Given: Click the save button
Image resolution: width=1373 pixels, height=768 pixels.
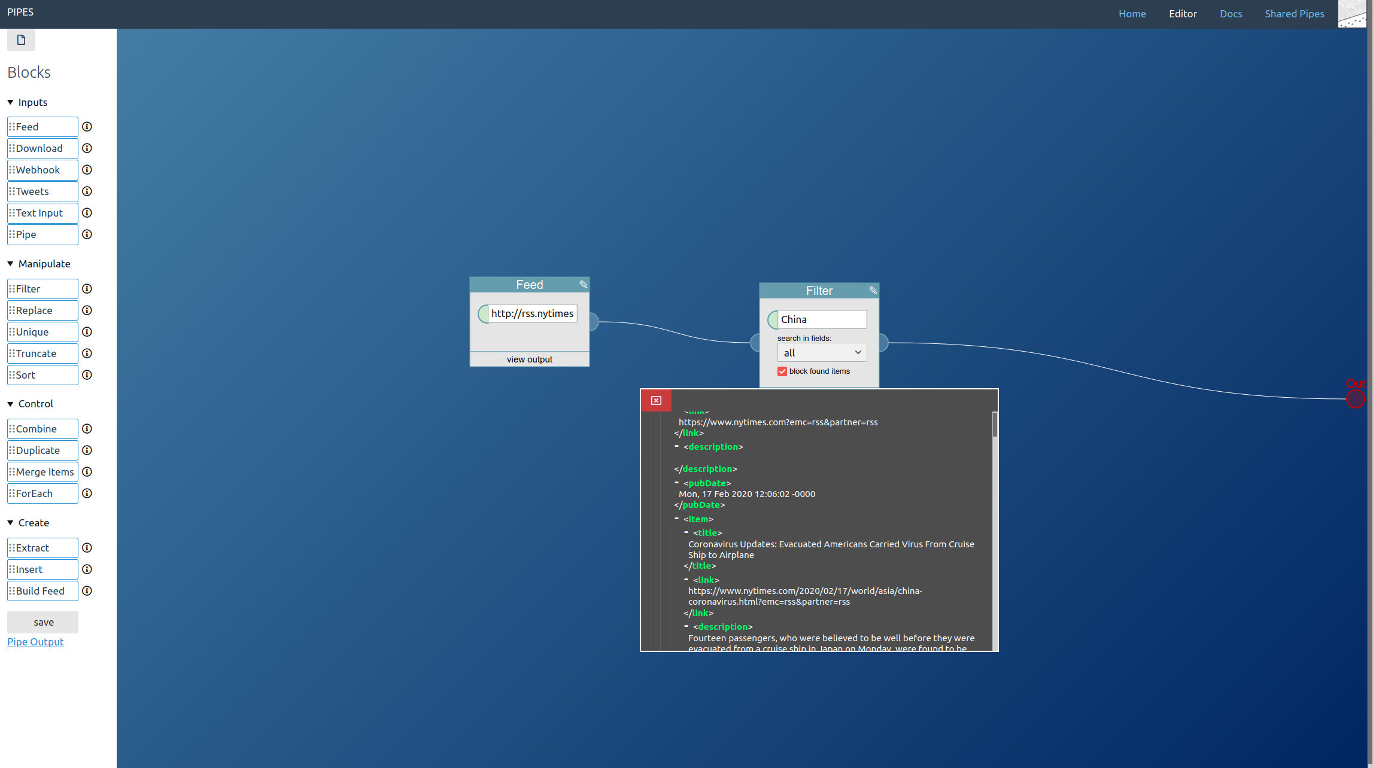Looking at the screenshot, I should click(43, 622).
